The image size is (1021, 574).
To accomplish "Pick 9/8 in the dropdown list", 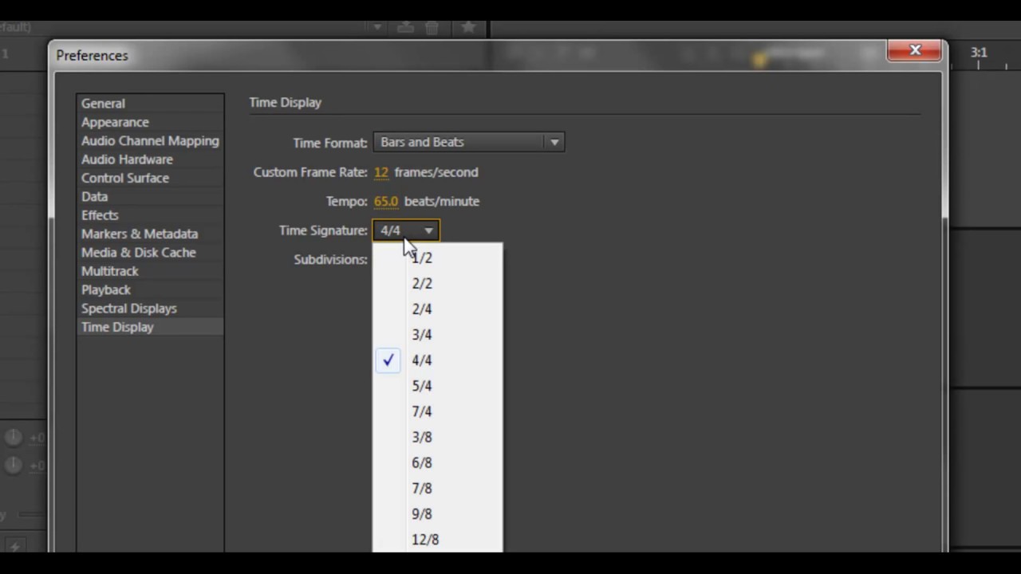I will [x=438, y=513].
